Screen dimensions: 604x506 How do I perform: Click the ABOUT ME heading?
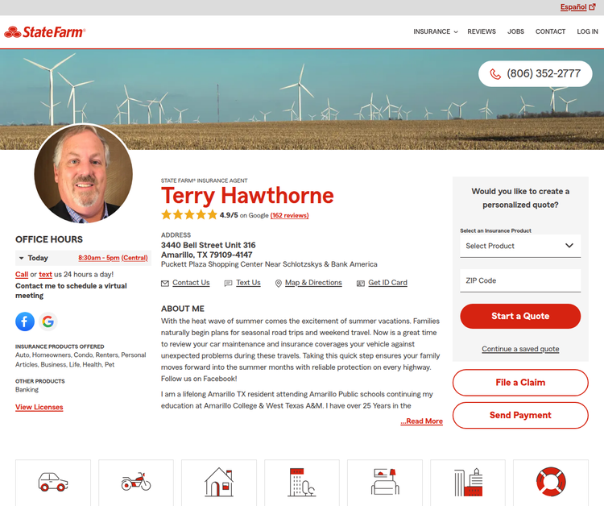click(x=183, y=309)
